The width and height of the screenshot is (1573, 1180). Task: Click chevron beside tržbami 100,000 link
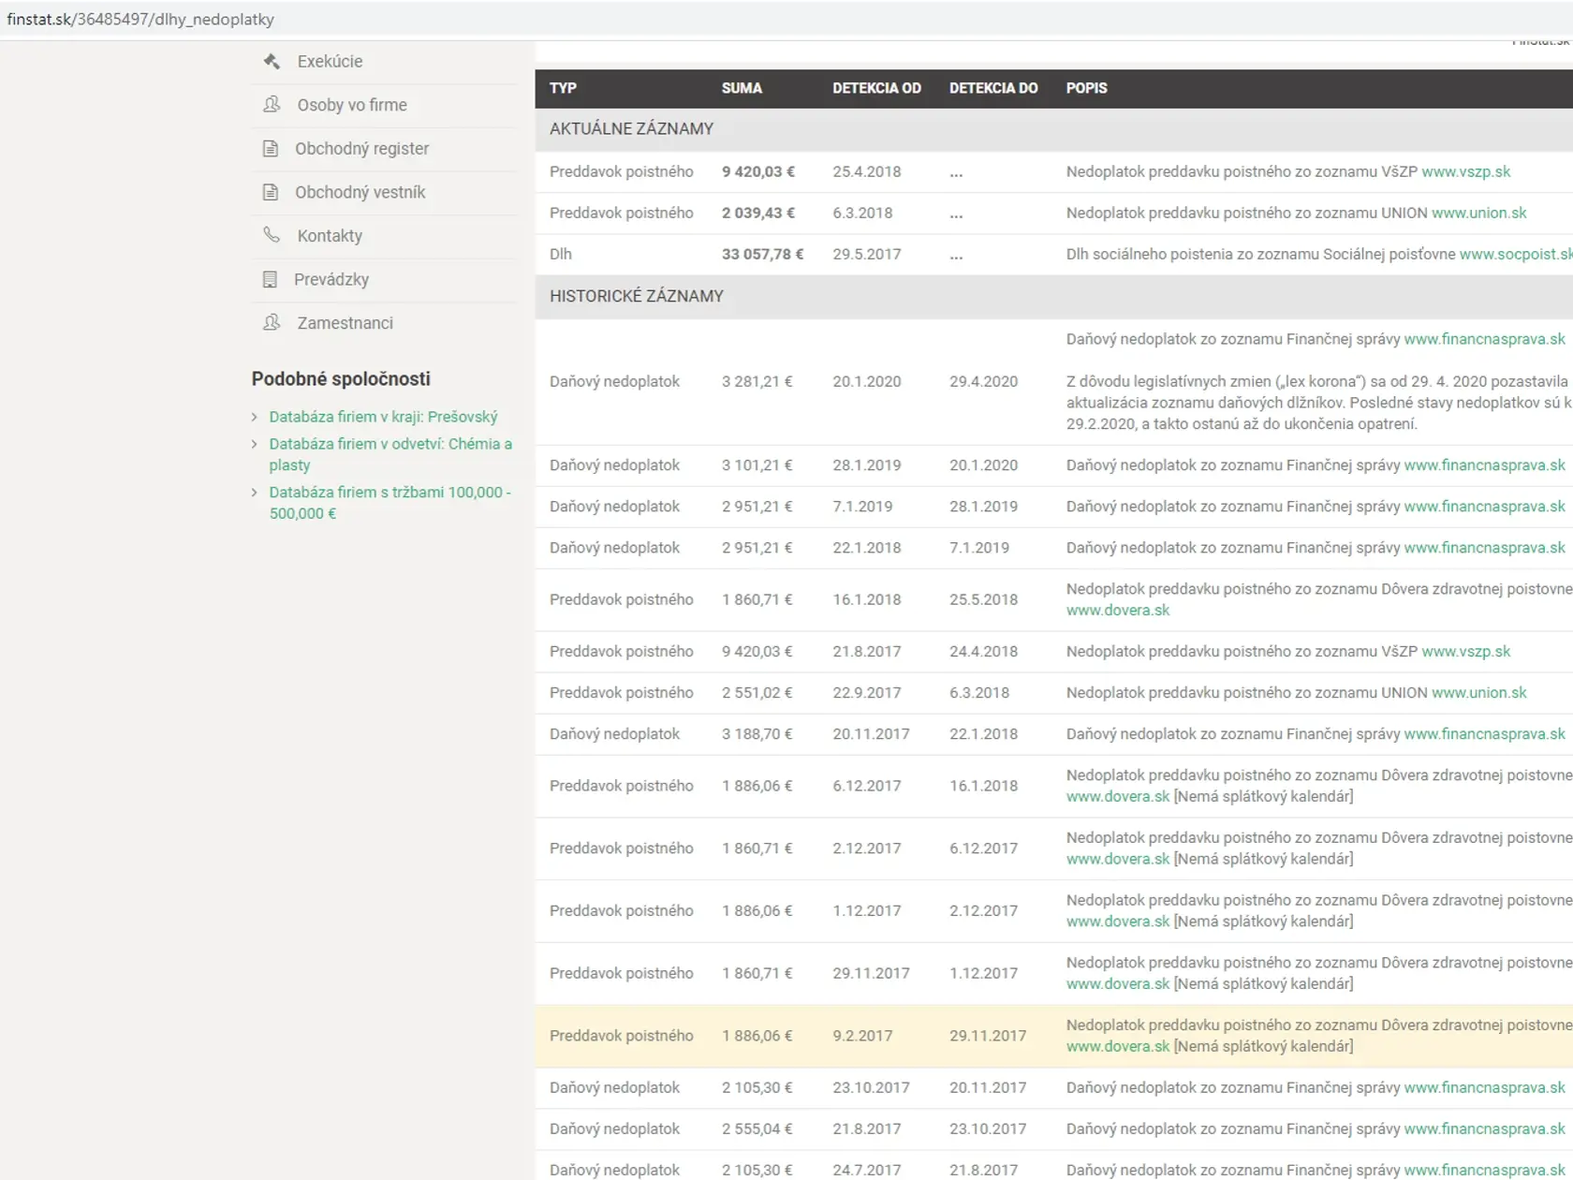pyautogui.click(x=254, y=492)
